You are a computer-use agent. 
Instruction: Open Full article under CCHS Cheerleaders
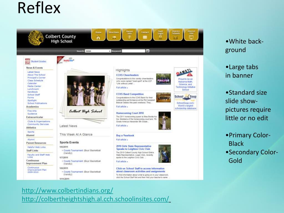click(122, 88)
